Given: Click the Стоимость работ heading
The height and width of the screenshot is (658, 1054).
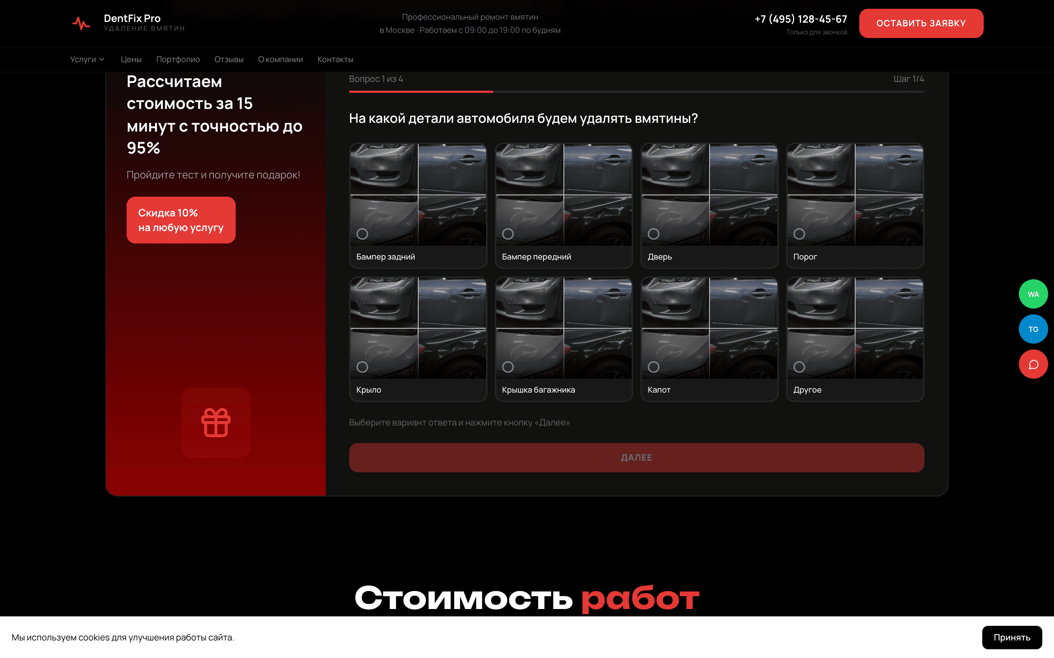Looking at the screenshot, I should click(x=527, y=598).
